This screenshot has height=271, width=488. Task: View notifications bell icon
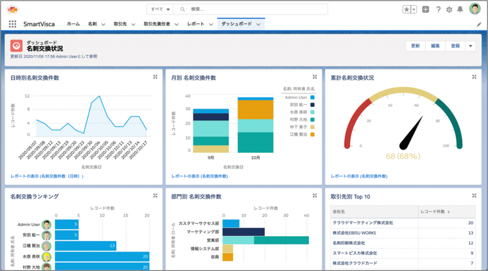[460, 9]
